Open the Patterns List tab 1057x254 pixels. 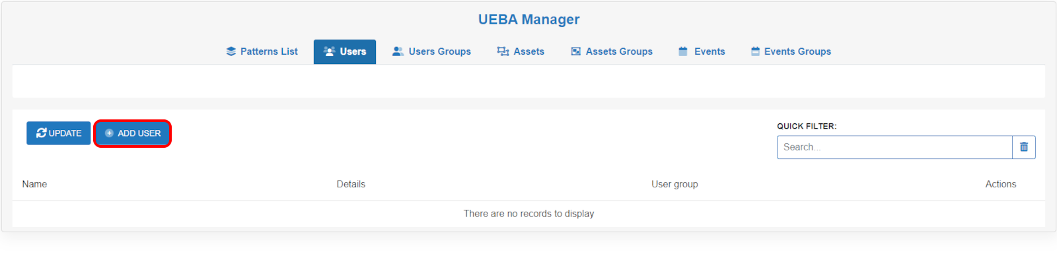pyautogui.click(x=262, y=51)
